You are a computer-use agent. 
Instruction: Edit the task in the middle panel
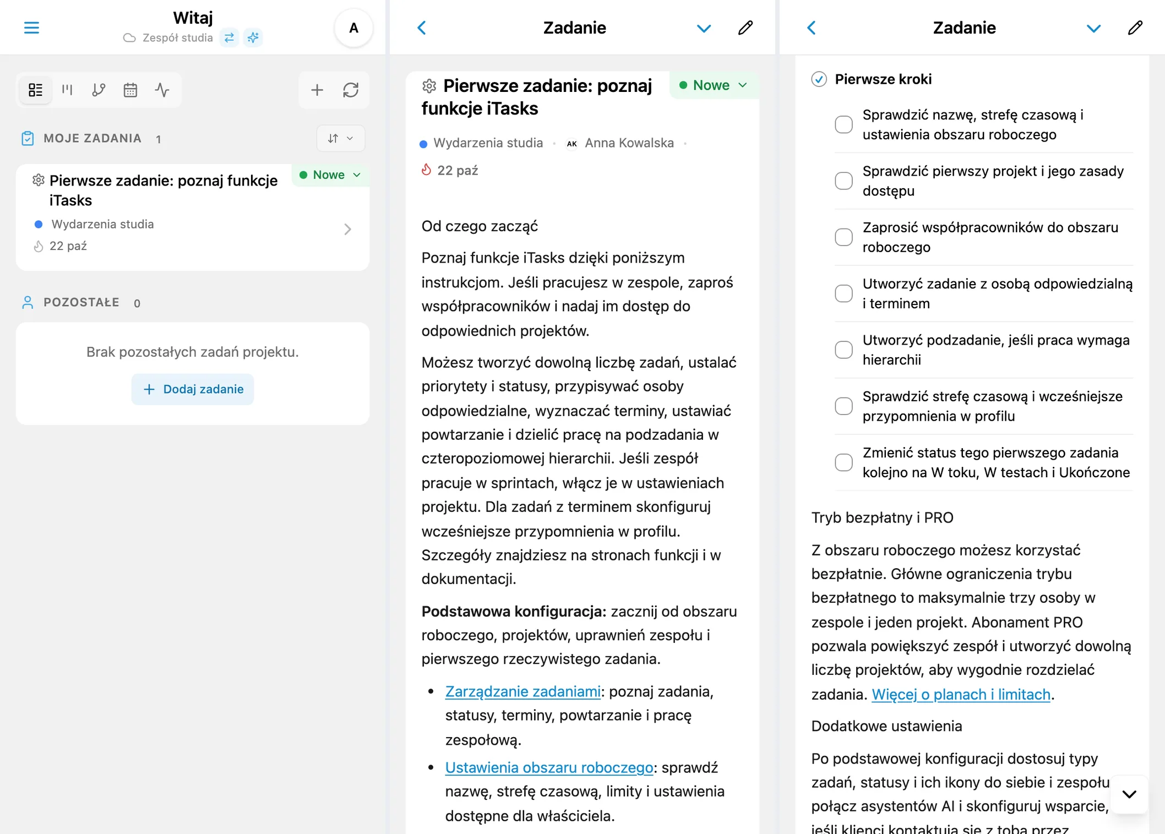pos(745,28)
